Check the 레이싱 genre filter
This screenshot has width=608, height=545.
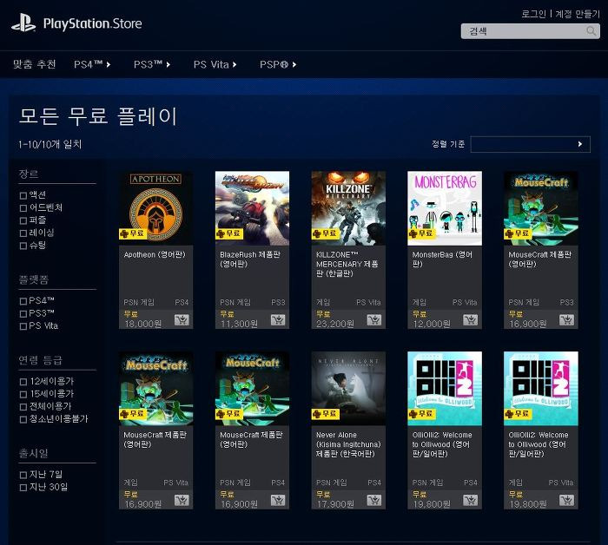click(23, 233)
